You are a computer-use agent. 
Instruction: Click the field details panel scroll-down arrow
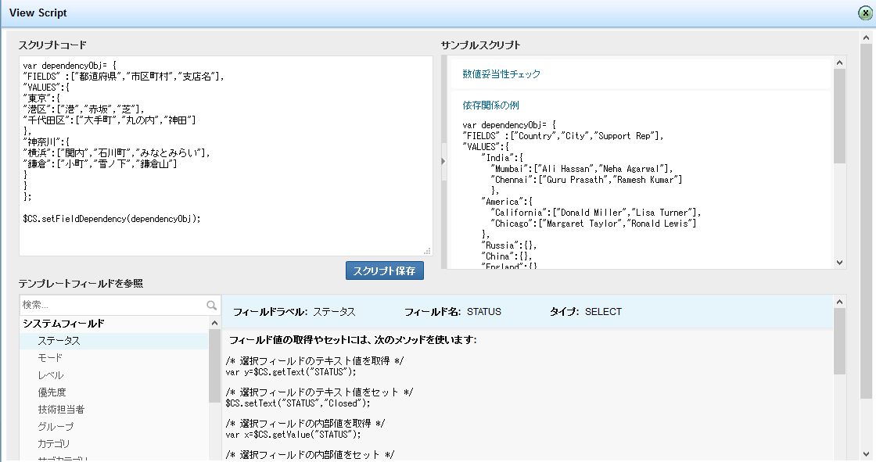[840, 454]
